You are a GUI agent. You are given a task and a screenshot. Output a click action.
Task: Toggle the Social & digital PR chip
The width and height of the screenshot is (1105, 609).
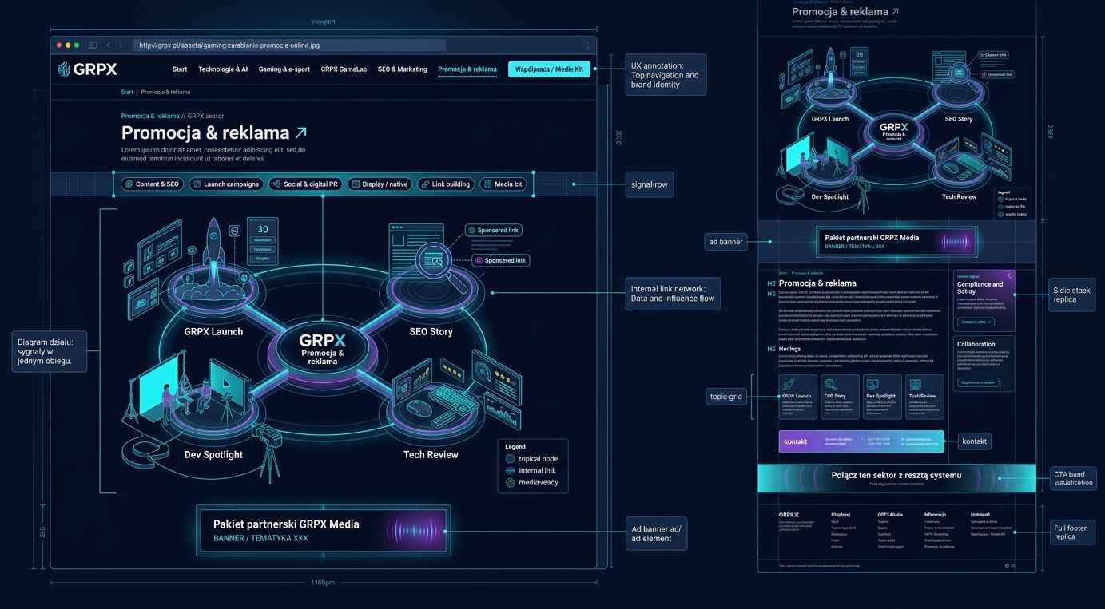(x=305, y=184)
